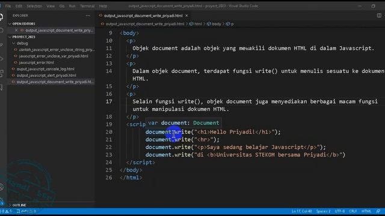The height and width of the screenshot is (216, 385).
Task: Click the 'Hello Priyadi!' string on line 20
Action: click(x=232, y=132)
